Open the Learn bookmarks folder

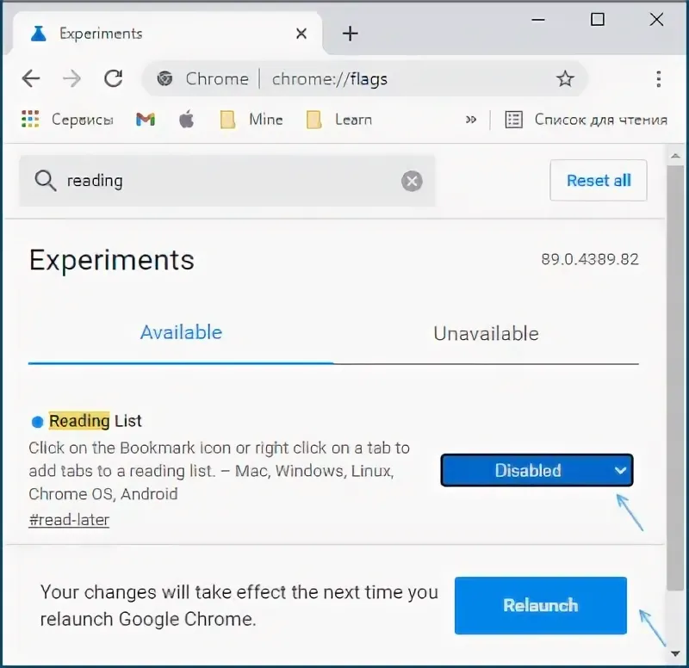click(x=339, y=120)
